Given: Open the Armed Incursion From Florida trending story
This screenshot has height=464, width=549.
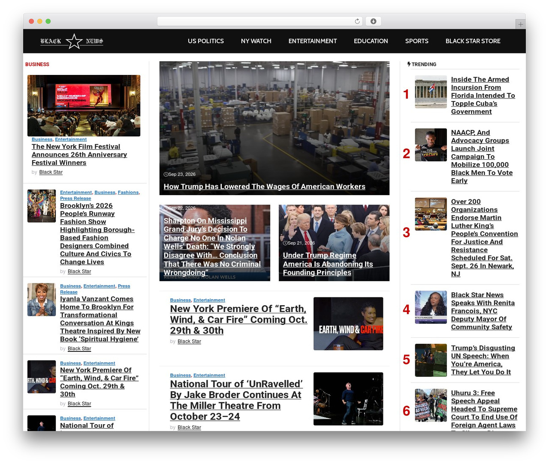Looking at the screenshot, I should tap(483, 95).
